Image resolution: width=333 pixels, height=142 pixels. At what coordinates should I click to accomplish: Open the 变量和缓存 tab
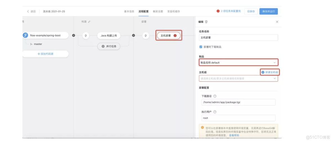[174, 11]
